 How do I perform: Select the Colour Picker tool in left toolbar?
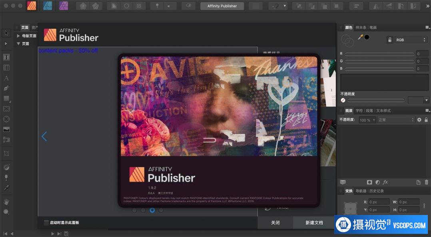6,188
